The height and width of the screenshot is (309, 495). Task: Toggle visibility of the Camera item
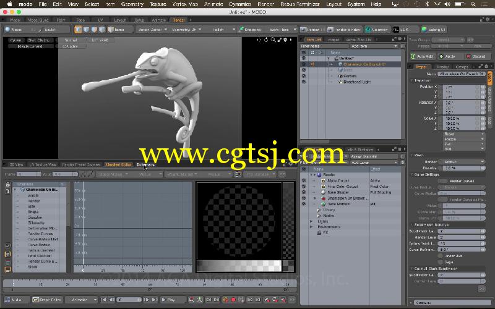coord(304,76)
